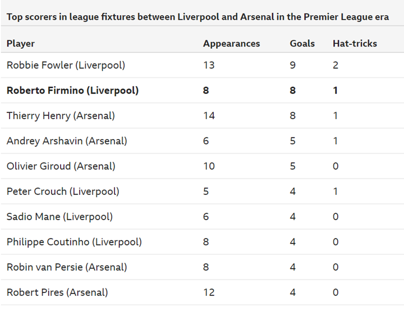Click Robbie Fowler's 9 goals value
Viewport: 404px width, 312px height.
point(293,65)
